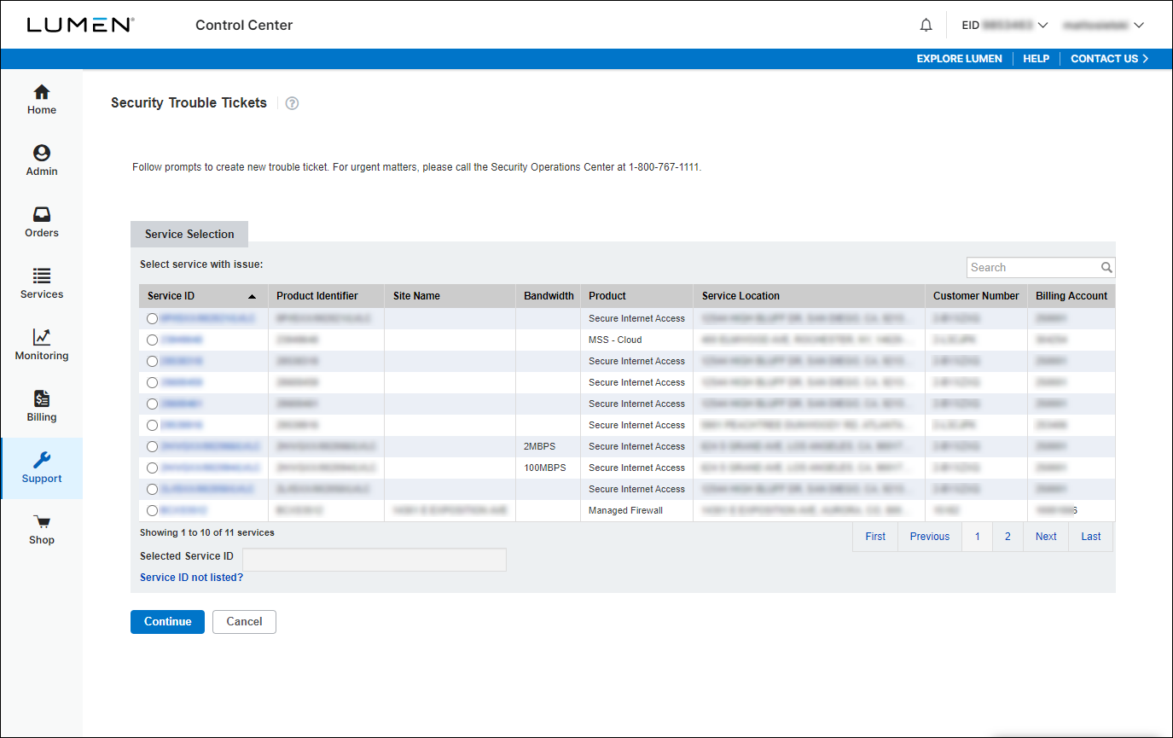Click the search magnifier icon
Viewport: 1173px width, 738px height.
tap(1106, 268)
